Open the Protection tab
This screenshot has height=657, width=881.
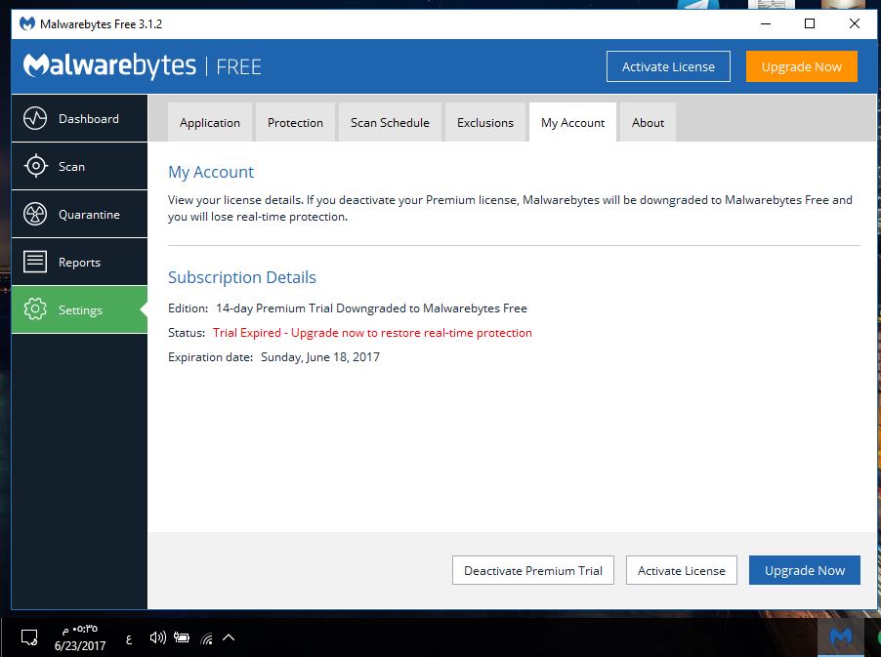[296, 122]
